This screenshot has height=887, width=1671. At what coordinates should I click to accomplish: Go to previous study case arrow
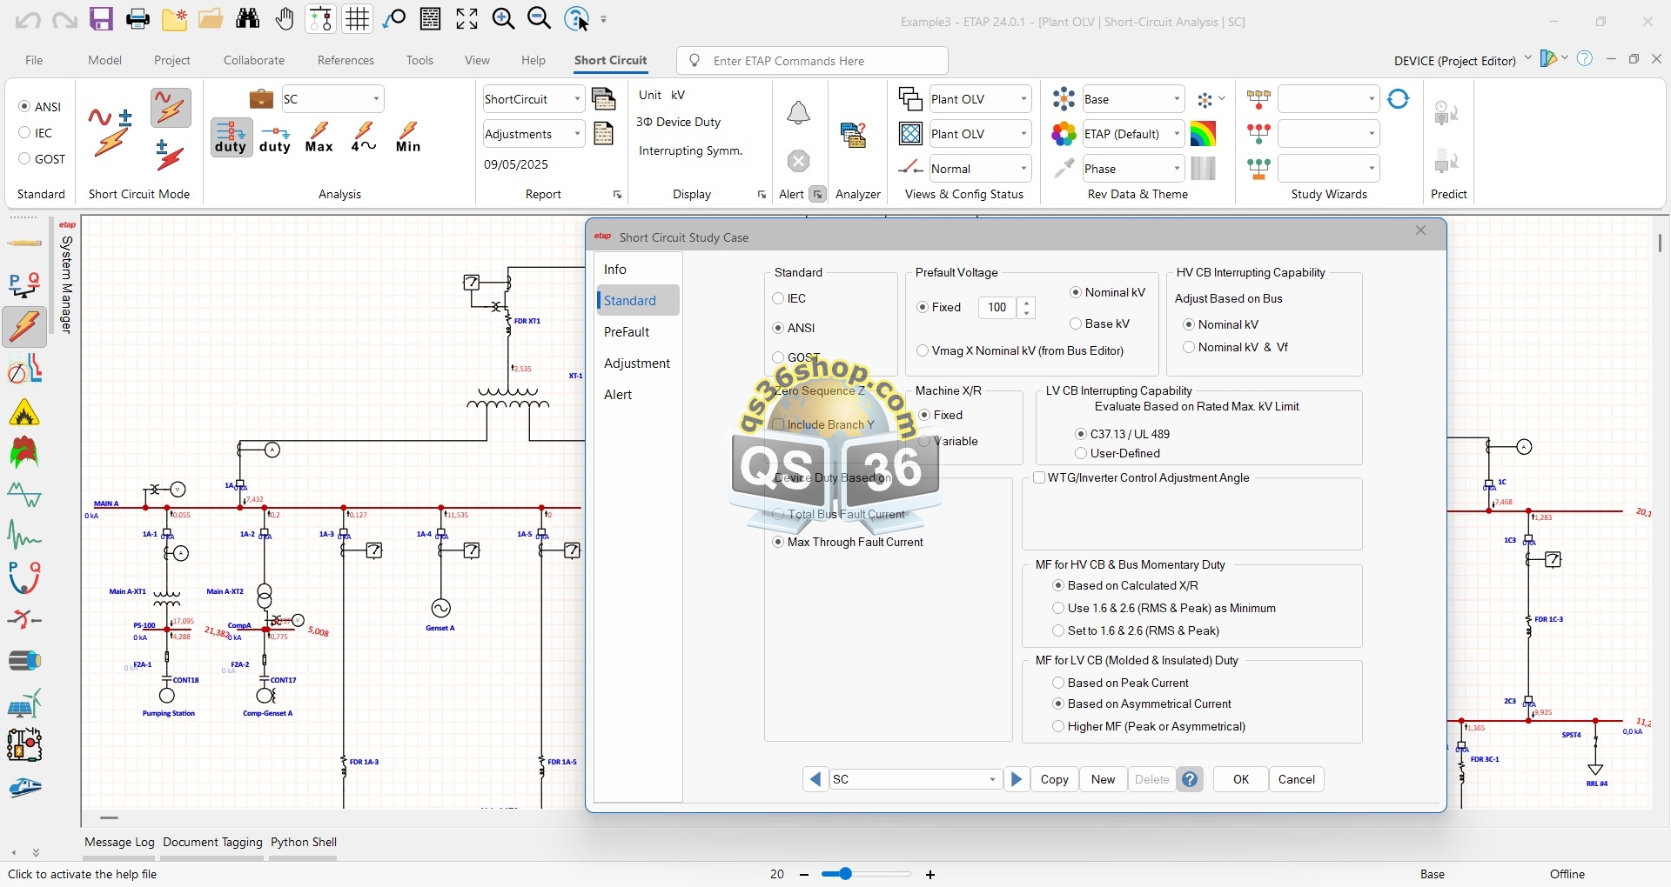pyautogui.click(x=815, y=779)
